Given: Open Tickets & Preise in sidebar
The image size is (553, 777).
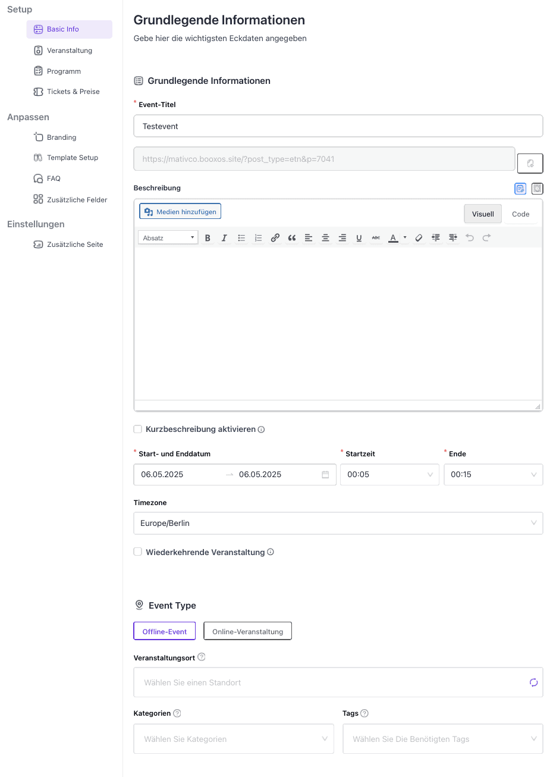Looking at the screenshot, I should point(73,92).
